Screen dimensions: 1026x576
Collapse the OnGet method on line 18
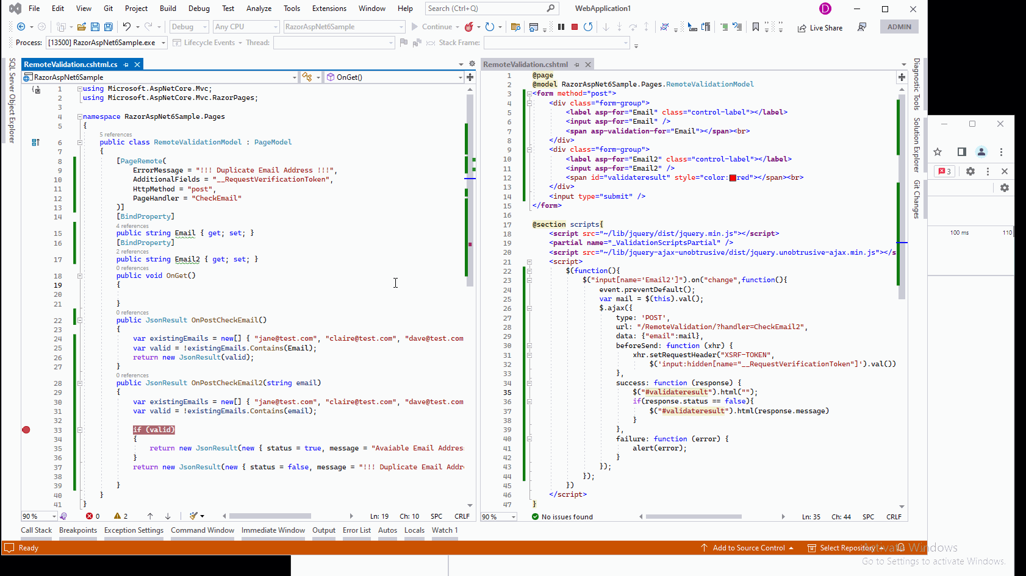click(79, 276)
